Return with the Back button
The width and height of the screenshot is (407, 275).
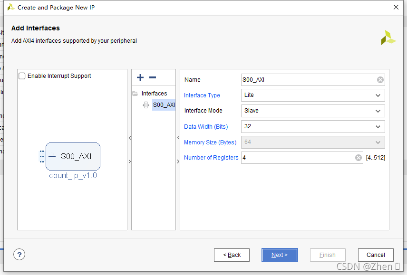click(x=232, y=255)
